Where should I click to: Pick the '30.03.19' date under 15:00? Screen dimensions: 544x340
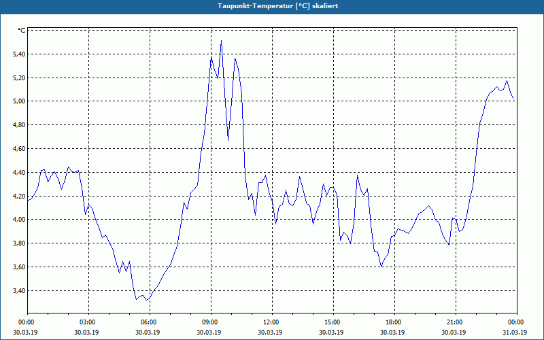[x=331, y=332]
